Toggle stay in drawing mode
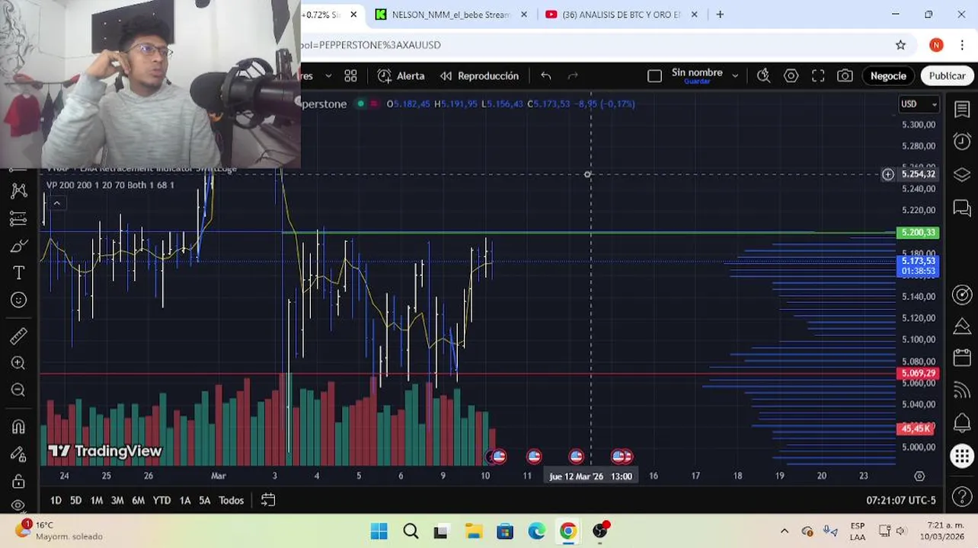This screenshot has width=978, height=548. coord(18,454)
